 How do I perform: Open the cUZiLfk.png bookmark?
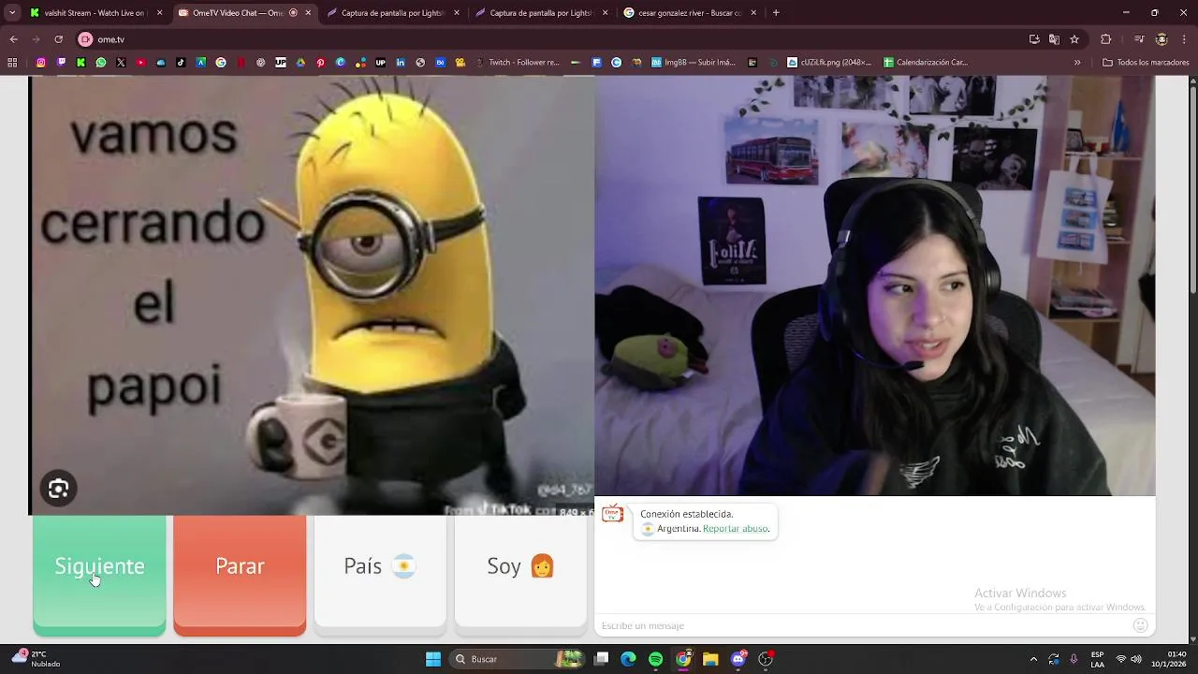829,63
